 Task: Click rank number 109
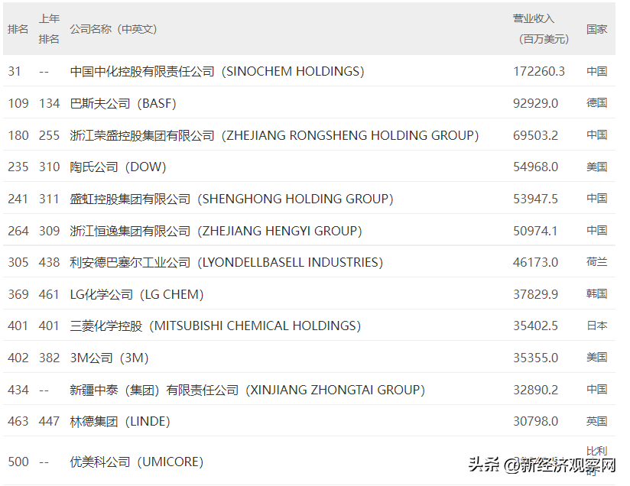(18, 104)
